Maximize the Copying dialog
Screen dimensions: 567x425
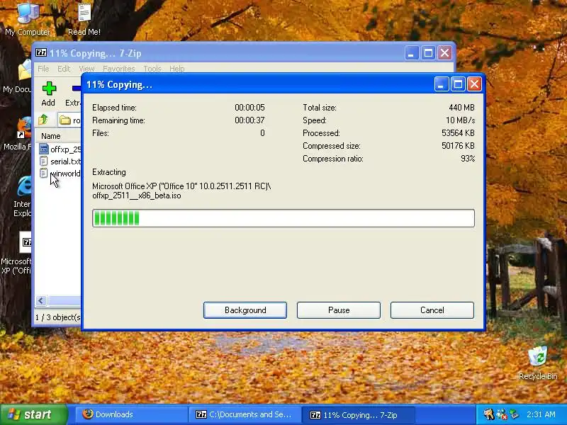point(458,84)
